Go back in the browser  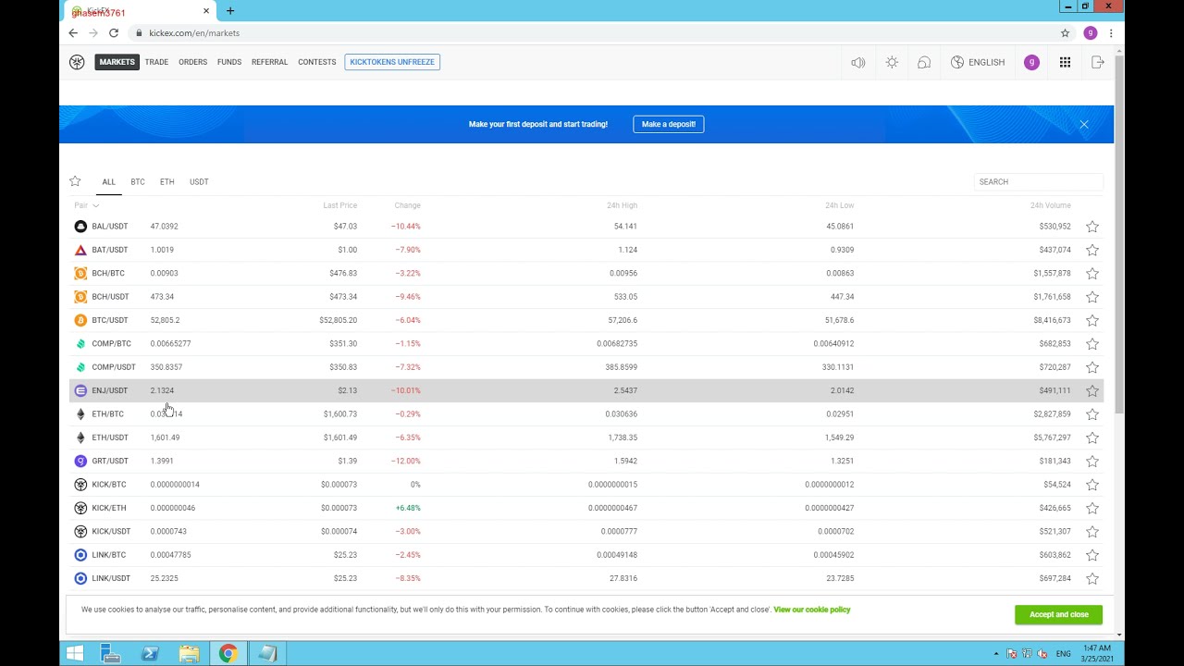73,33
